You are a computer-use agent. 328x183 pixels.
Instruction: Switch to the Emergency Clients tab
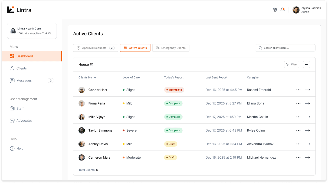click(x=171, y=48)
